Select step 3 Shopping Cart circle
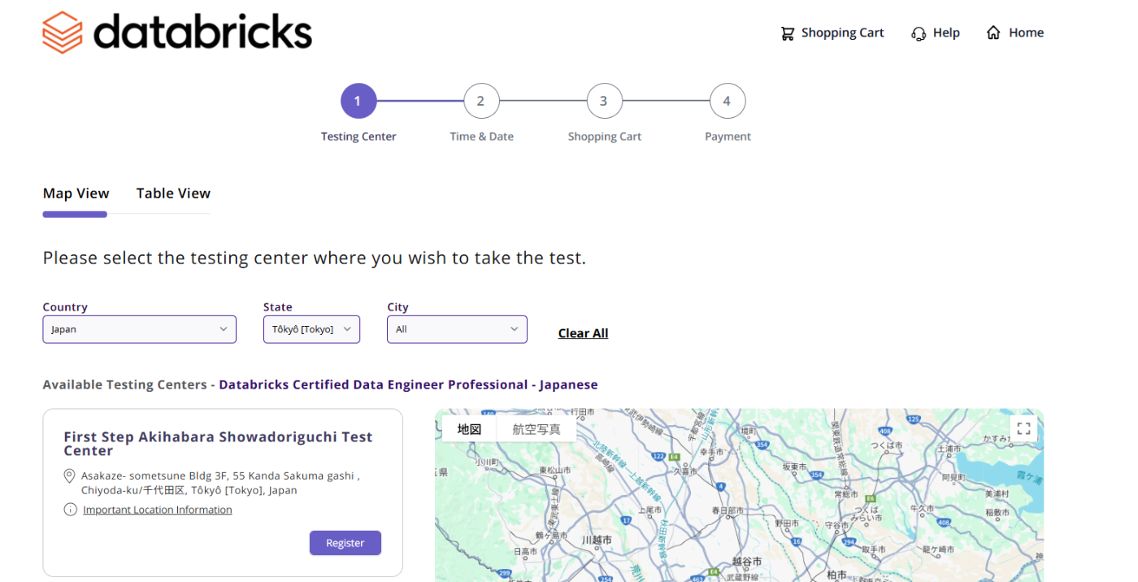 (x=604, y=102)
